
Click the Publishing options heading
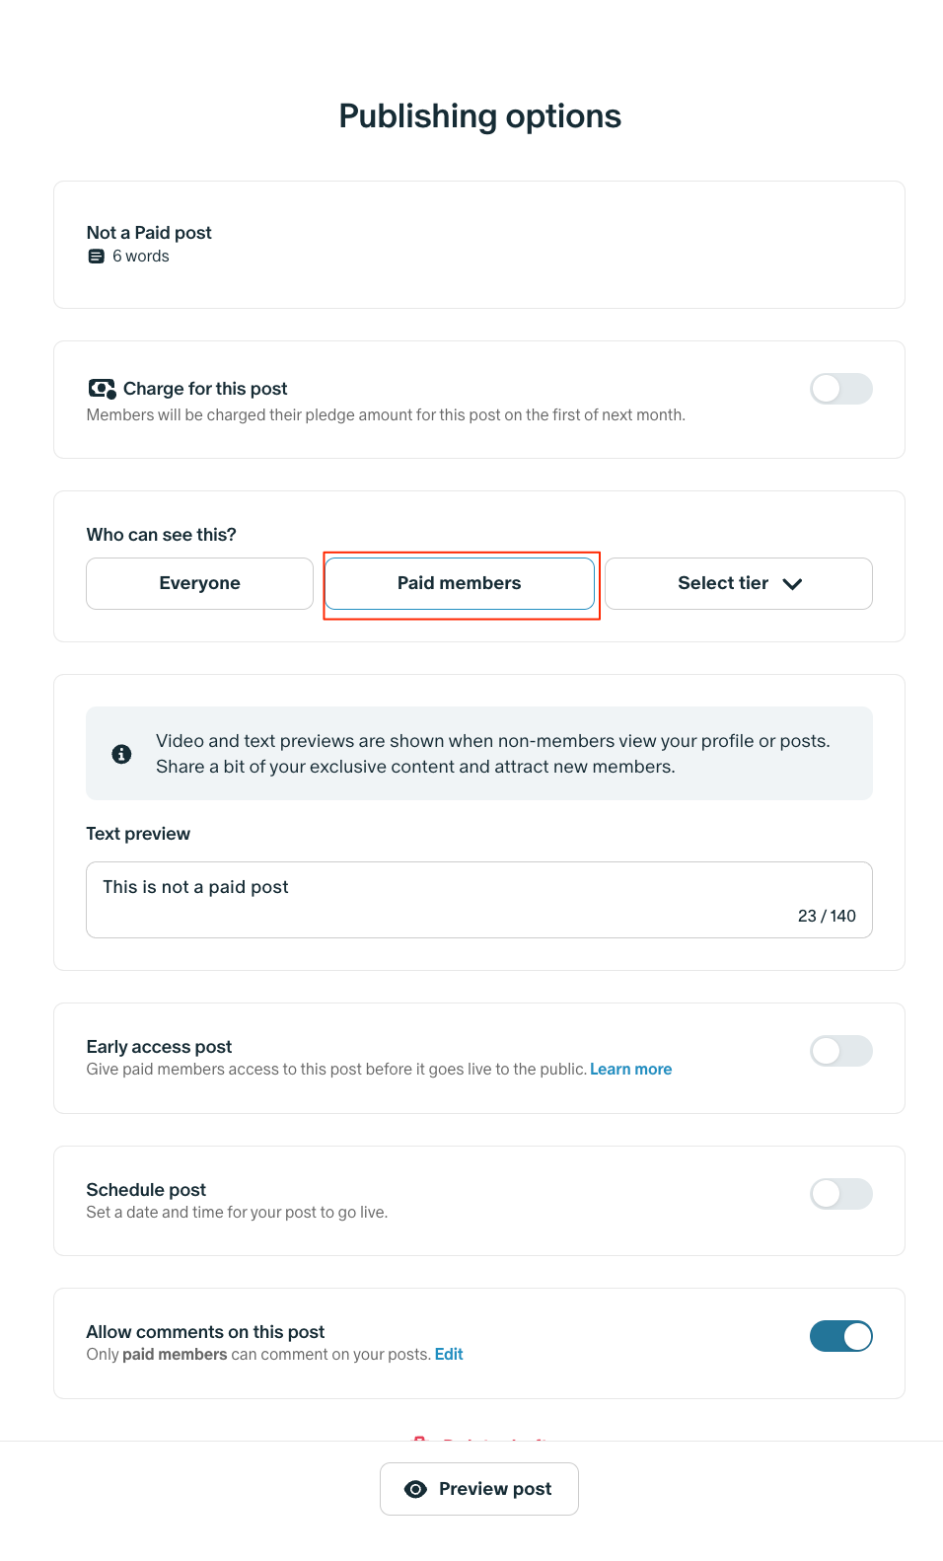479,116
